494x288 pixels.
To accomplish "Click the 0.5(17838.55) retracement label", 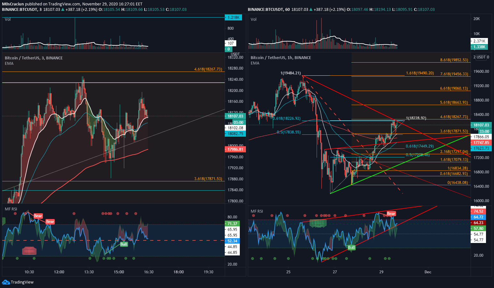I will click(x=288, y=132).
